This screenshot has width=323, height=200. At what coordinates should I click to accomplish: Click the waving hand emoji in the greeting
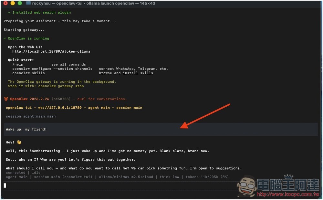(x=18, y=142)
